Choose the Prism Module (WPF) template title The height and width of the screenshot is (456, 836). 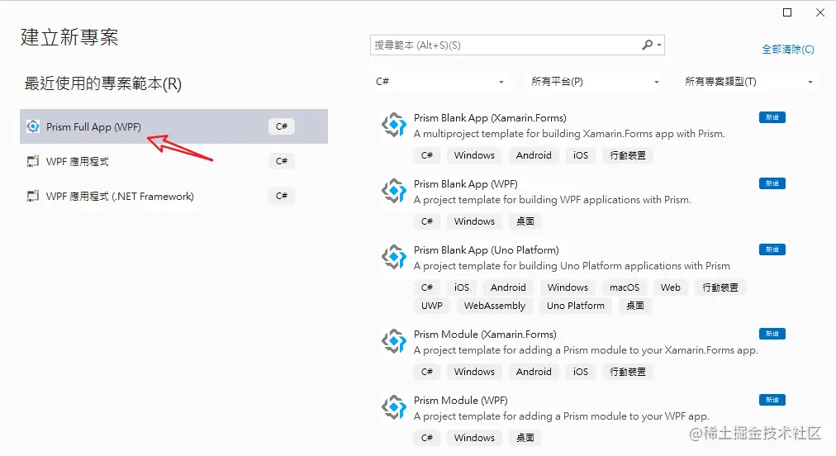point(461,401)
